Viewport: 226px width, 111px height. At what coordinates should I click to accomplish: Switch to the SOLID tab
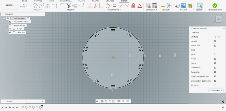tap(25, 1)
